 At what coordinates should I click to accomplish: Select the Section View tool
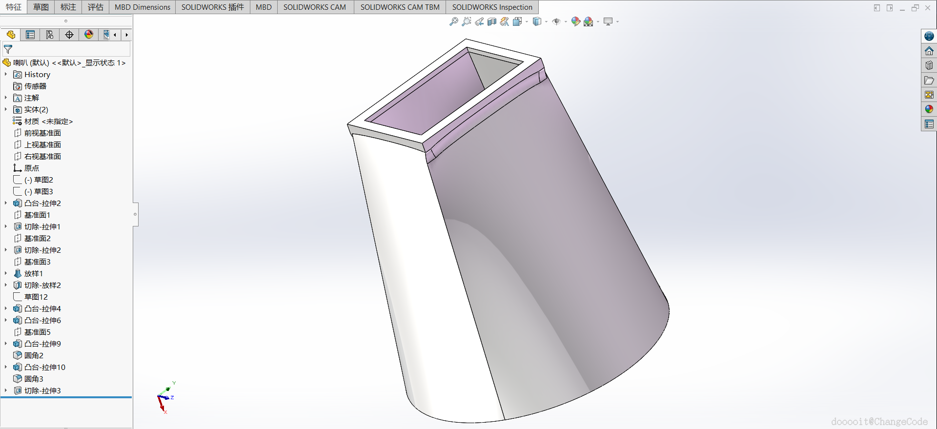(x=492, y=21)
